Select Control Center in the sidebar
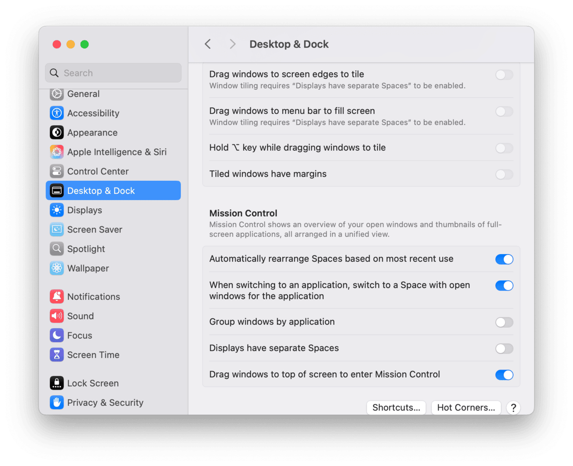The height and width of the screenshot is (466, 573). click(113, 171)
